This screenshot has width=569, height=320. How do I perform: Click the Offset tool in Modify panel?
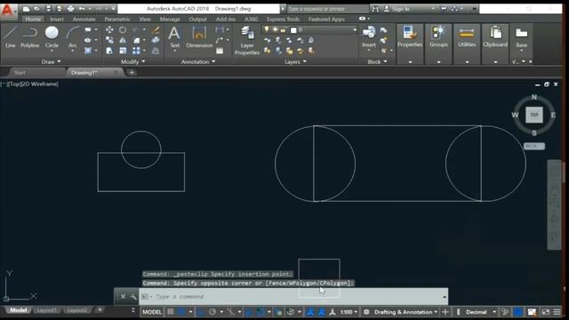(x=156, y=51)
